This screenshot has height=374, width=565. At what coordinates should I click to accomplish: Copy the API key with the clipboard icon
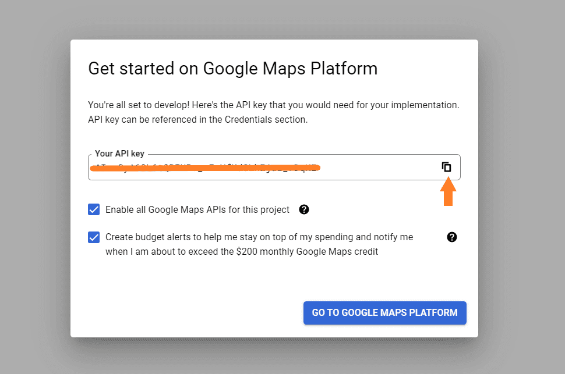click(x=446, y=167)
